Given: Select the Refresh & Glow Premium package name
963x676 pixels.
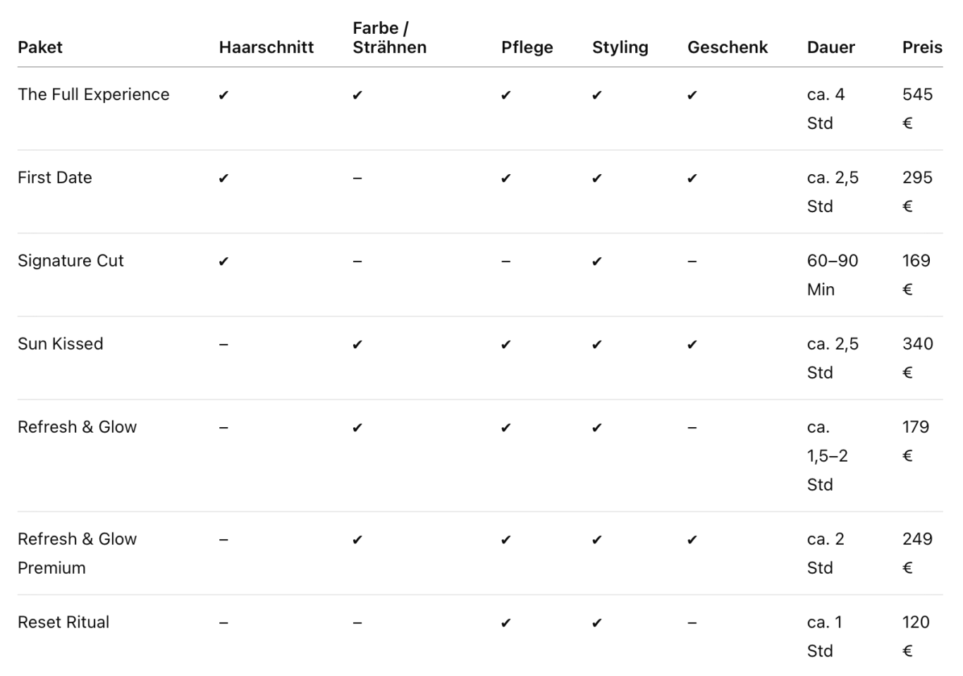Looking at the screenshot, I should 78,553.
